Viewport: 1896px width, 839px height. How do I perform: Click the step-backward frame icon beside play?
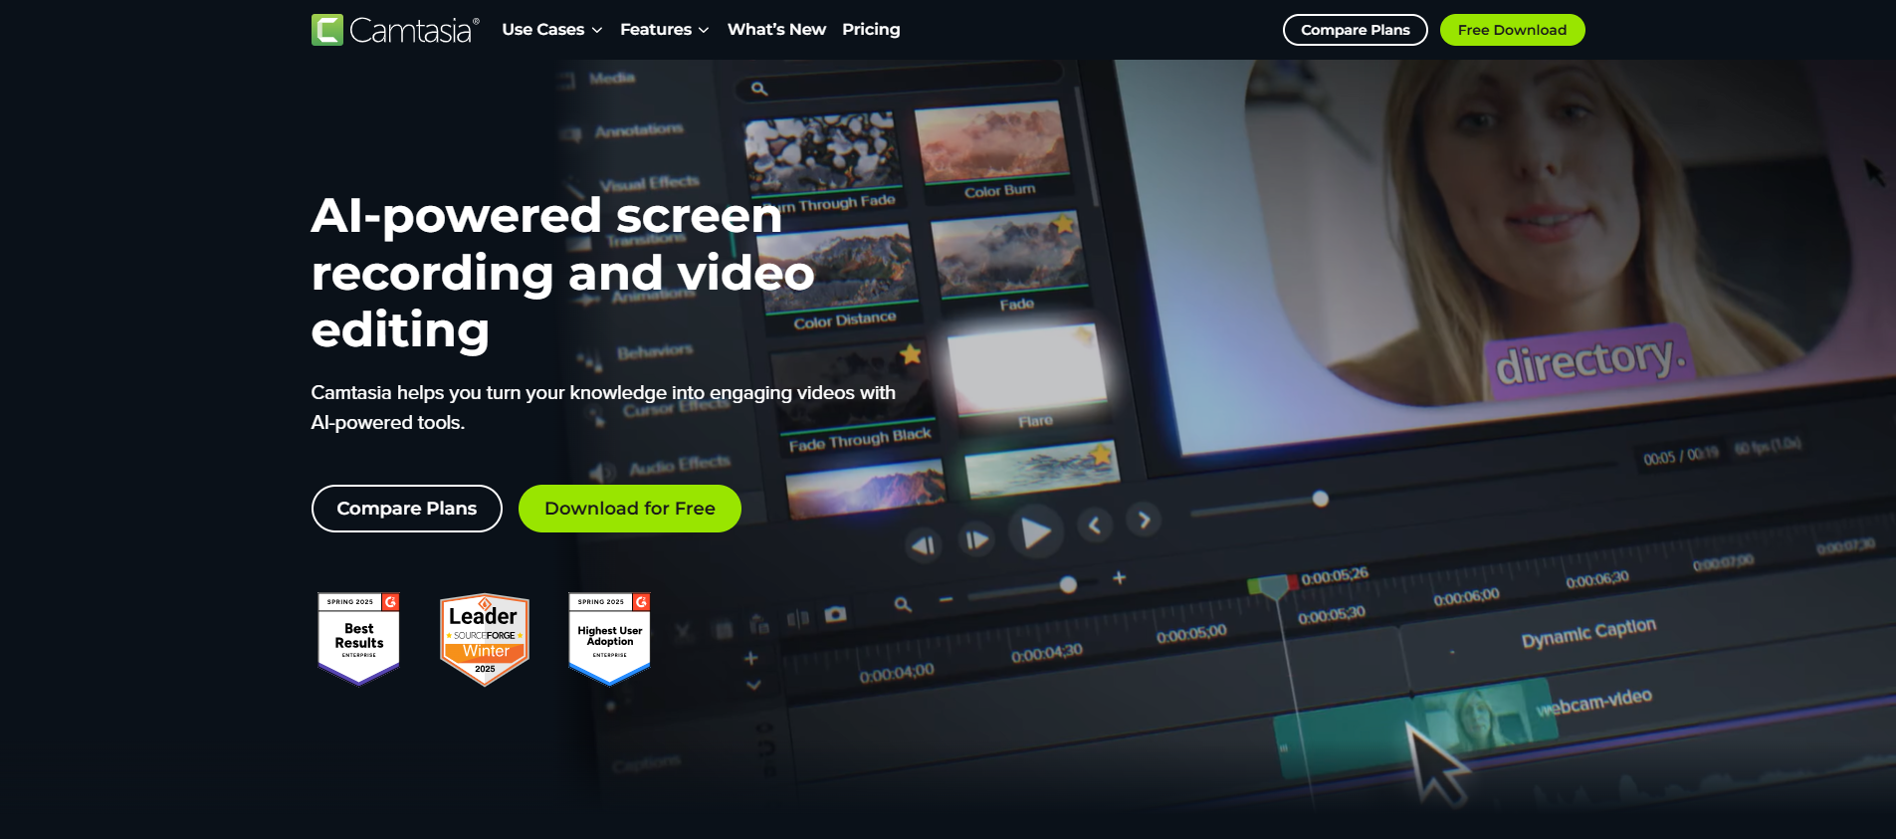tap(924, 544)
